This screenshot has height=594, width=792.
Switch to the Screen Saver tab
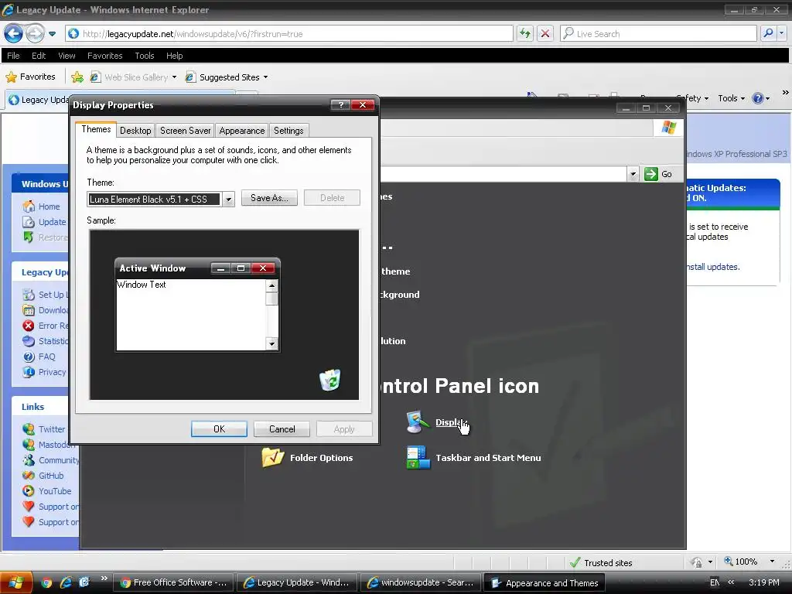[x=186, y=131]
